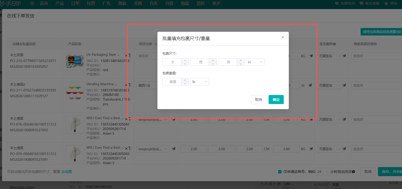Click paper-plane icon after 无需签名 in MS20261008093527091 row
Viewport: 402px width, 189px height.
pyautogui.click(x=344, y=149)
